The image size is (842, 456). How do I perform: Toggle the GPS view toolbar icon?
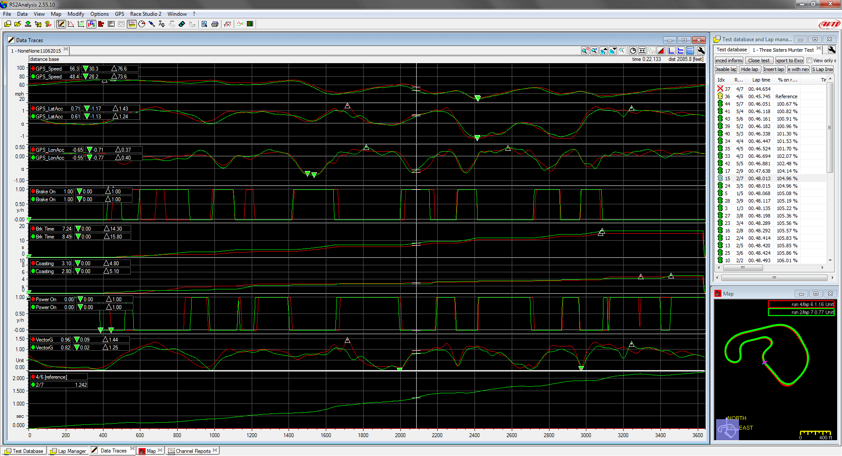(x=91, y=24)
